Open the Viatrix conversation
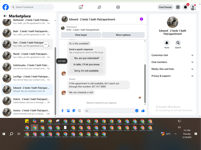The width and height of the screenshot is (201, 150). (x=27, y=101)
